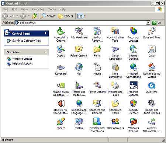Open Accessibility Options applet
Screen dimensions: 166x143
pos(61,35)
